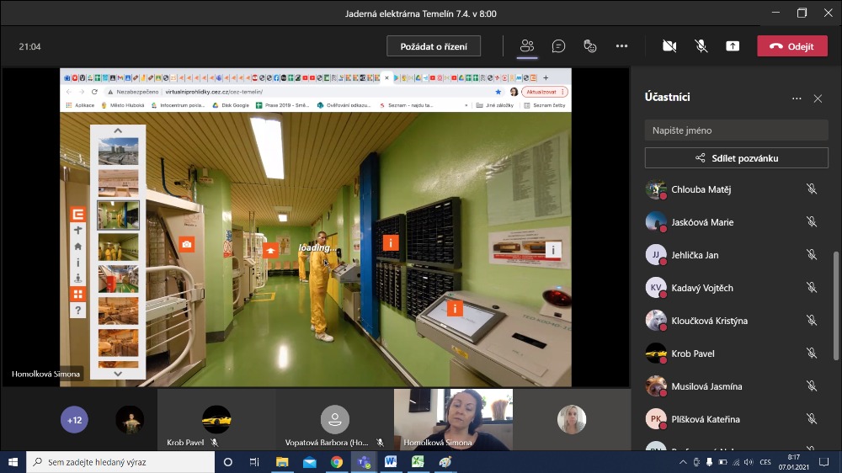Leave the meeting with the Odejít button

(791, 46)
